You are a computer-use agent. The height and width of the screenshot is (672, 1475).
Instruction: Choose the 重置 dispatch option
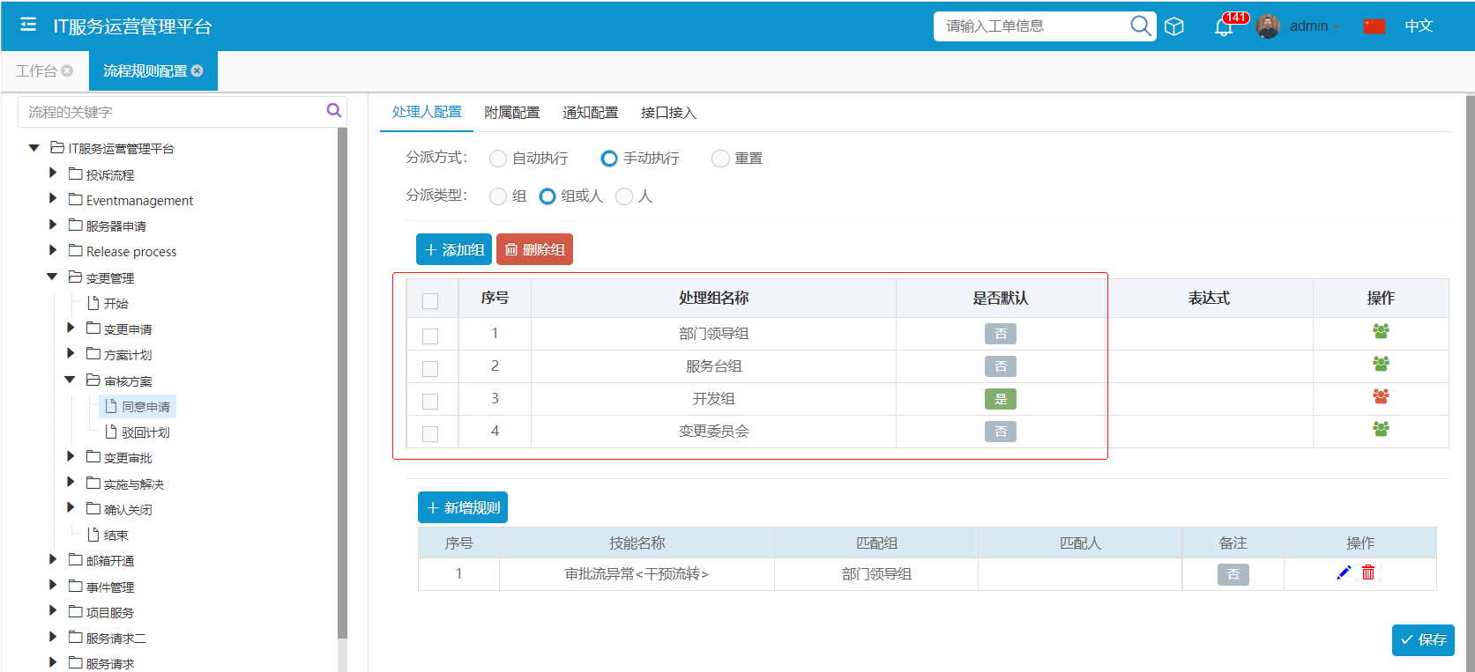tap(721, 159)
